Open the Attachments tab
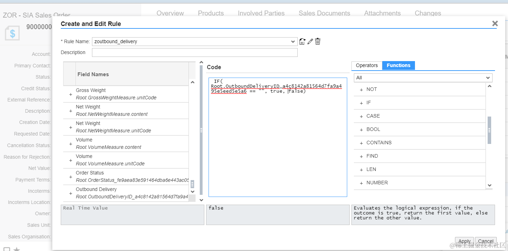 click(382, 13)
